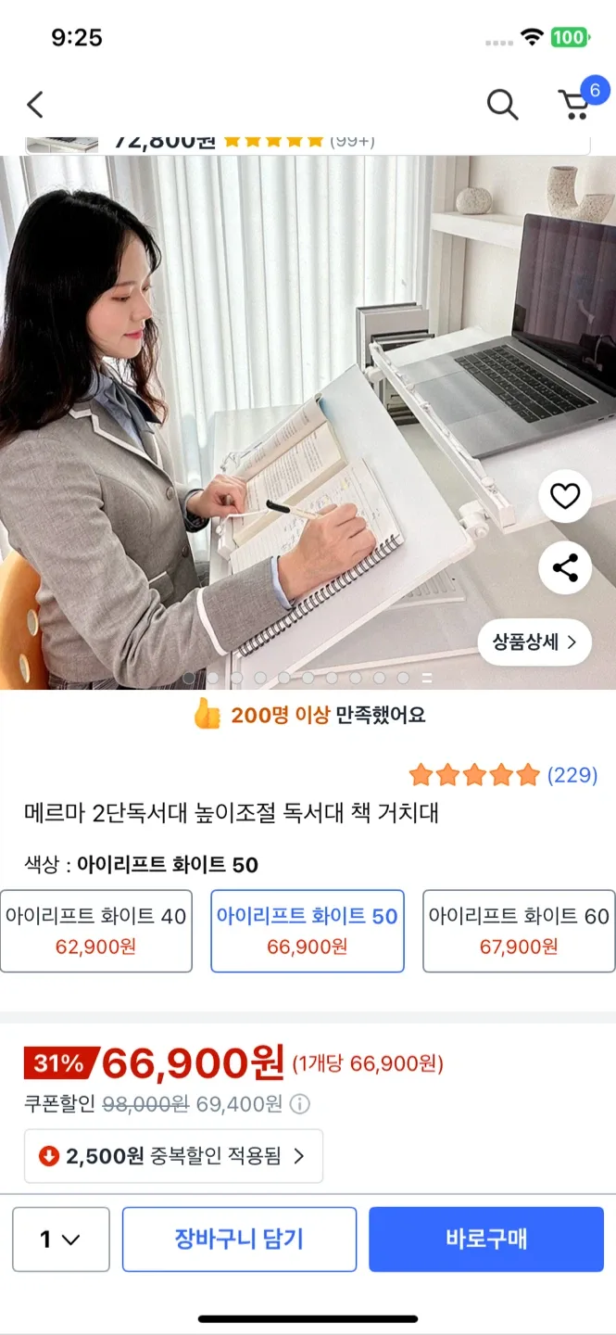The height and width of the screenshot is (1335, 616).
Task: Select 아이리프트 화이트 50 option
Action: pos(308,931)
